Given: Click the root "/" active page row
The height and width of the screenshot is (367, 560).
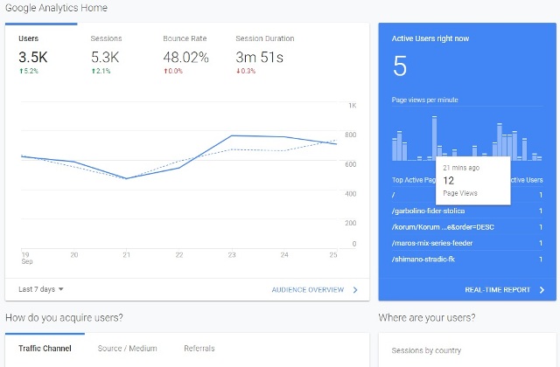Looking at the screenshot, I should point(467,195).
